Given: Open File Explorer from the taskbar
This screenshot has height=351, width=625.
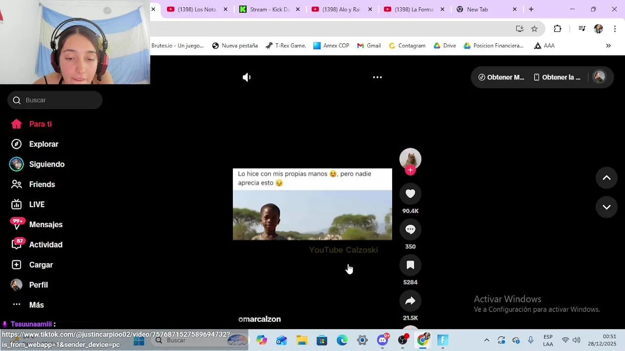Looking at the screenshot, I should coord(302,340).
